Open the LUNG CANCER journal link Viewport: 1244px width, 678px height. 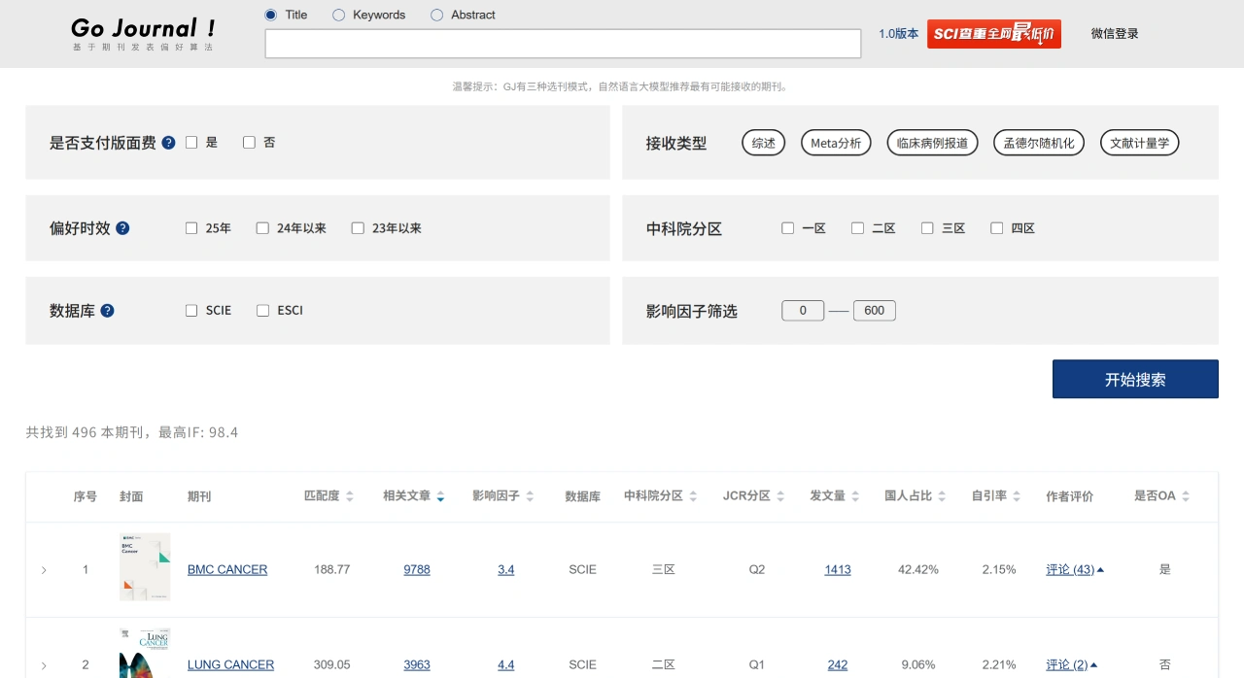[x=230, y=665]
